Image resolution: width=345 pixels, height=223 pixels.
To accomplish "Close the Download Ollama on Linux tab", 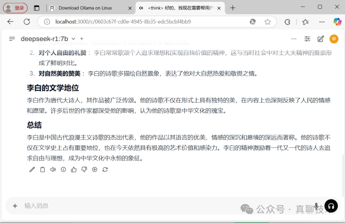I will 130,8.
